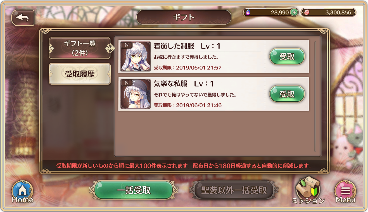
Task: Claim 着崩した制服 with 受取 button
Action: point(287,56)
